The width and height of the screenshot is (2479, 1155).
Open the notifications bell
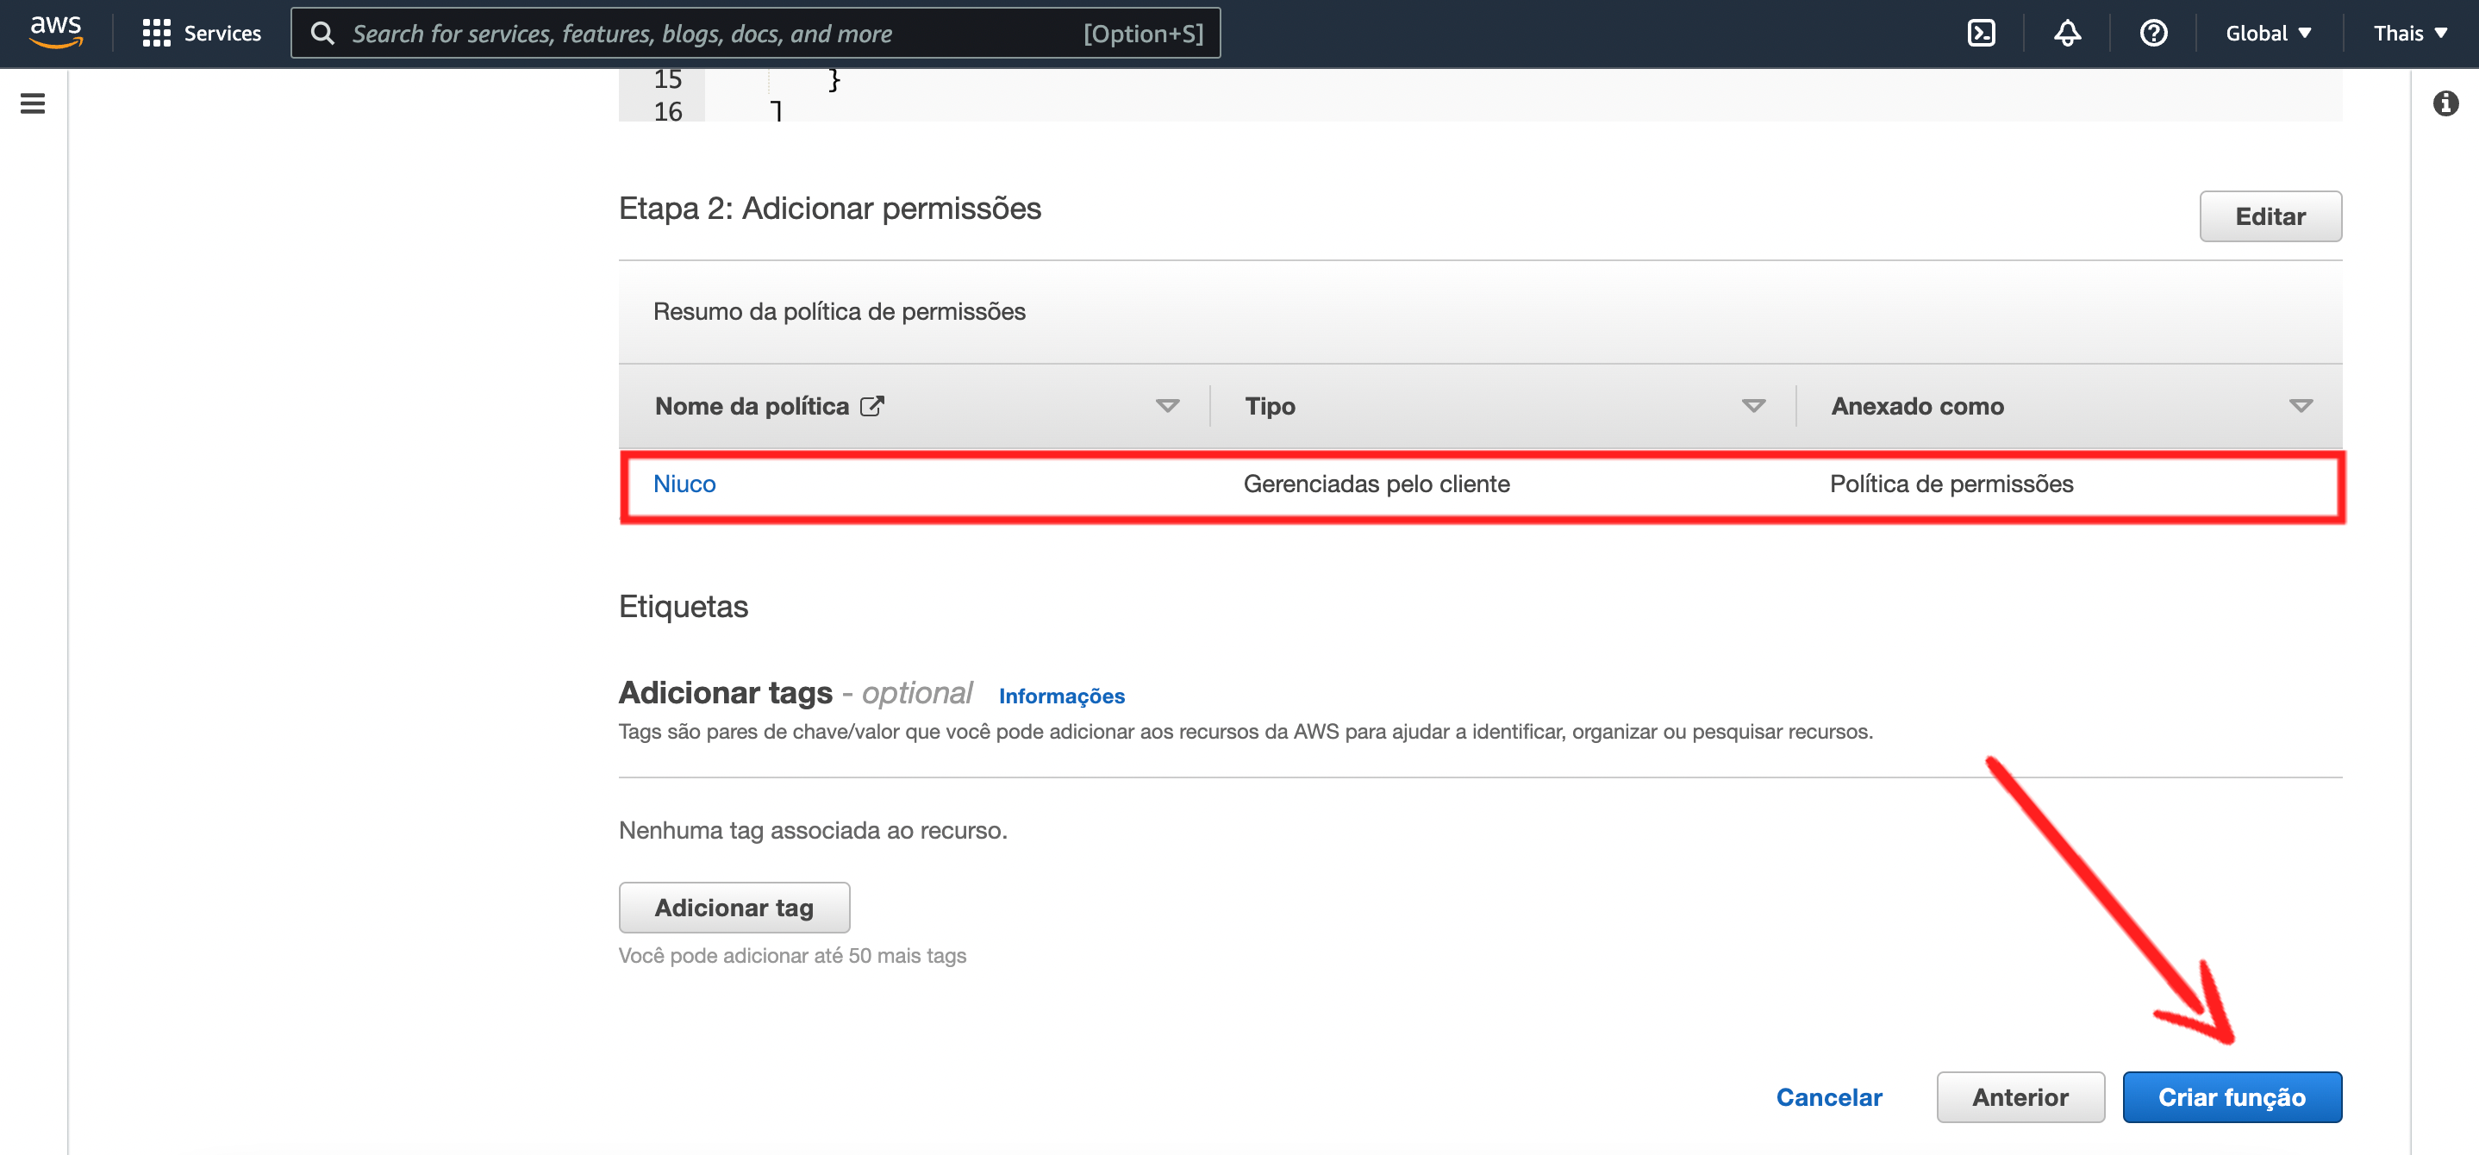(x=2066, y=34)
